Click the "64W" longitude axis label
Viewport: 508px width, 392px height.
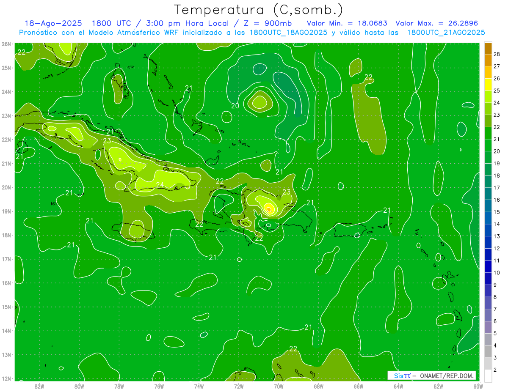pos(398,386)
